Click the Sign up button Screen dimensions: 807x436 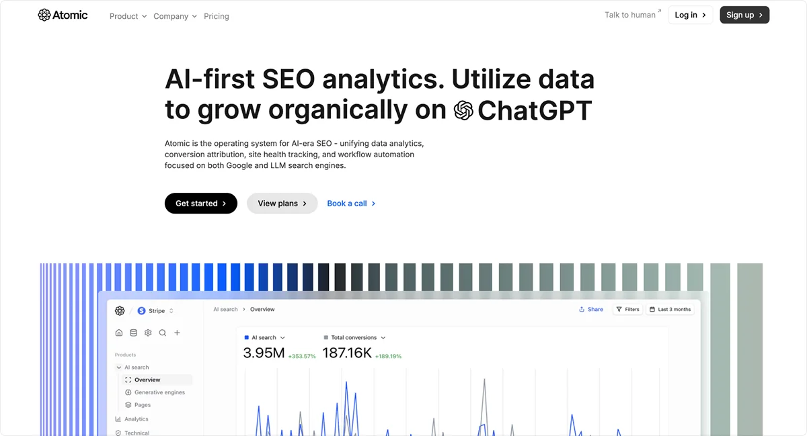point(744,15)
